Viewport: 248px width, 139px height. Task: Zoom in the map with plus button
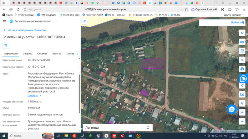coord(242,112)
